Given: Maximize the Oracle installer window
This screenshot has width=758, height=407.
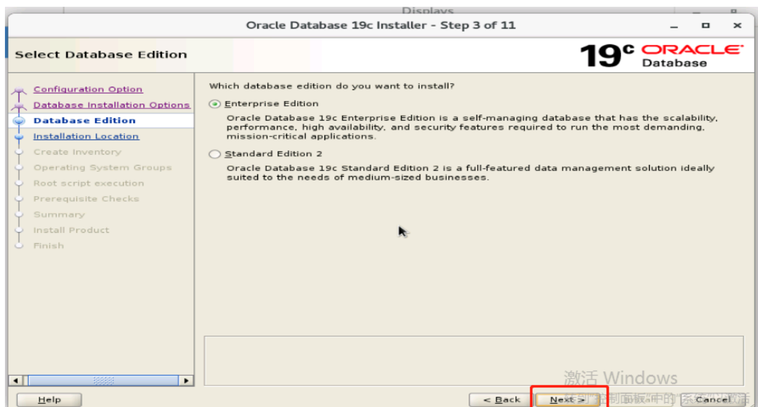Looking at the screenshot, I should tap(706, 26).
